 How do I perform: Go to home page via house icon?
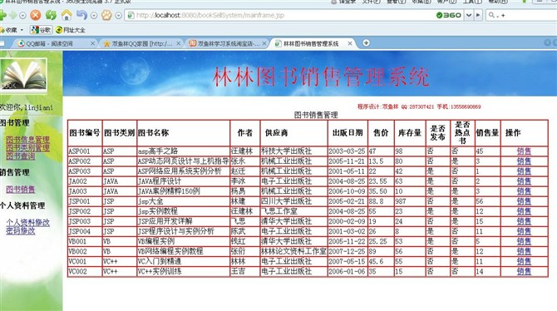[67, 15]
